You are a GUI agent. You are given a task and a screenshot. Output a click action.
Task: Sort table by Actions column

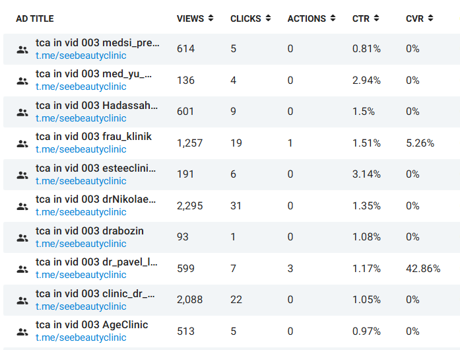pos(312,18)
